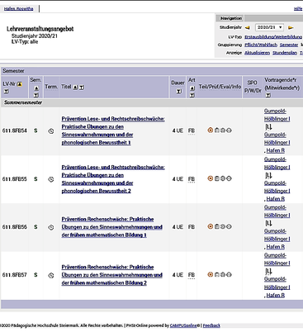Image resolution: width=303 pixels, height=332 pixels.
Task: Open the Feedback footer link
Action: pyautogui.click(x=211, y=325)
